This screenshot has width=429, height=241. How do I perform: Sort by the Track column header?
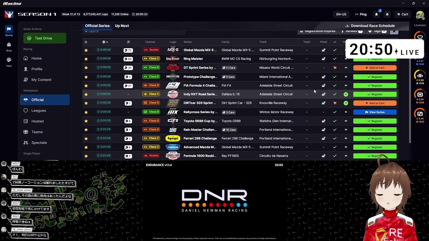[263, 42]
